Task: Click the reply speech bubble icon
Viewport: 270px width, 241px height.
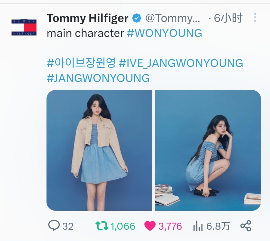Action: (x=54, y=225)
